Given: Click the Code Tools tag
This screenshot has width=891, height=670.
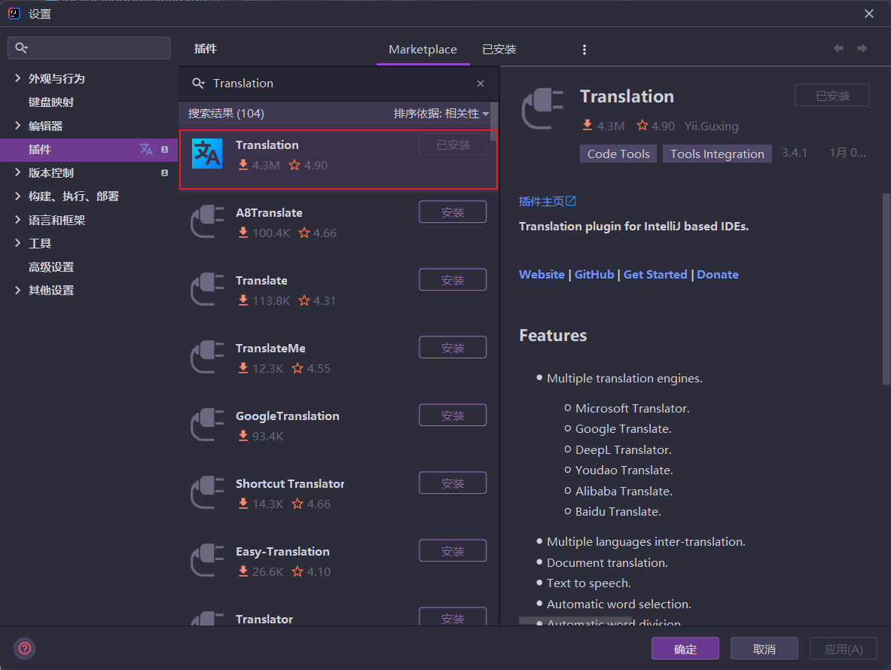Looking at the screenshot, I should tap(618, 154).
